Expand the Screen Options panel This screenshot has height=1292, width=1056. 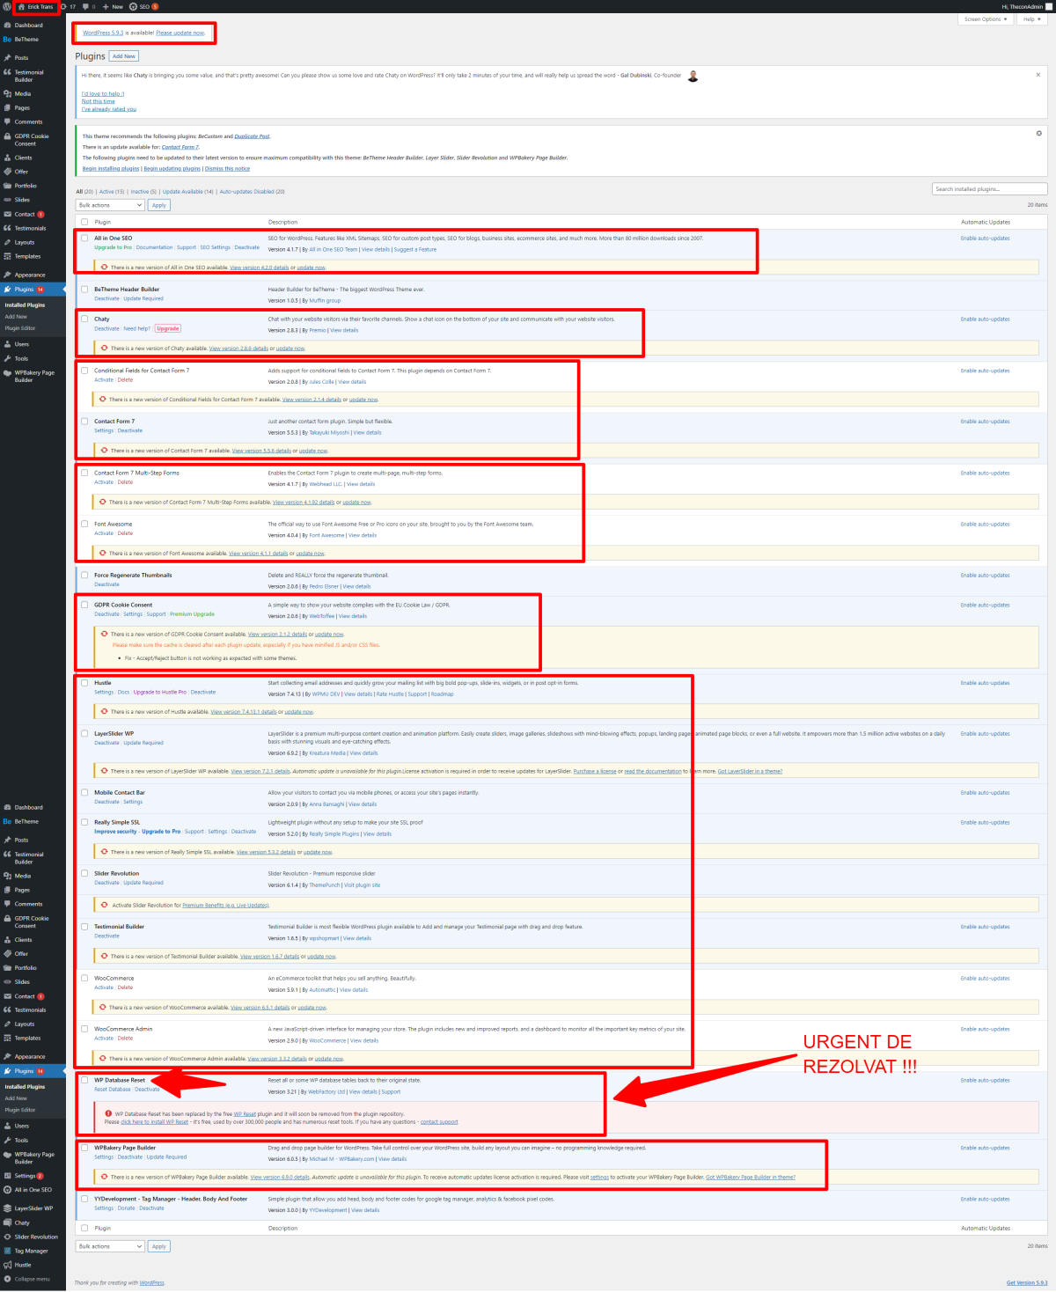(985, 18)
